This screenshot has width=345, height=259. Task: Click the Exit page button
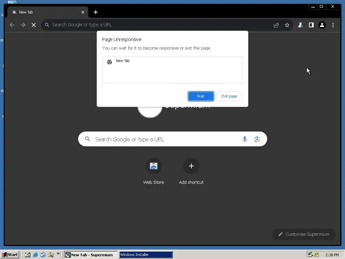click(x=229, y=96)
